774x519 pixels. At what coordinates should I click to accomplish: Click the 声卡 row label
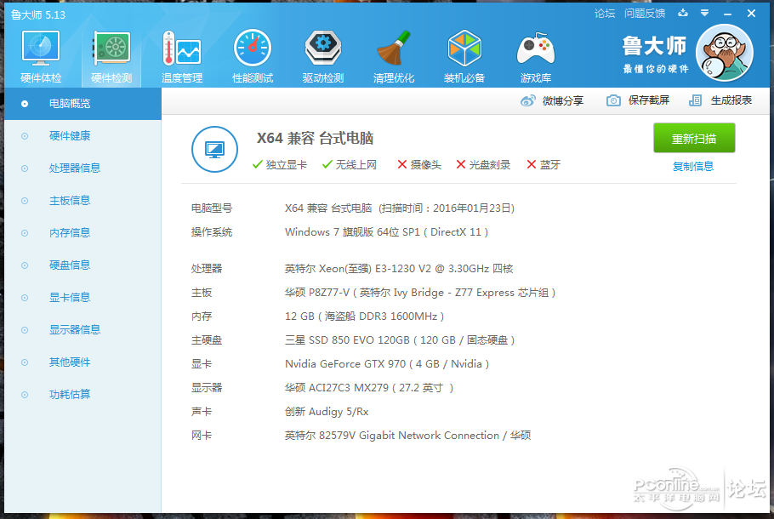click(x=202, y=412)
